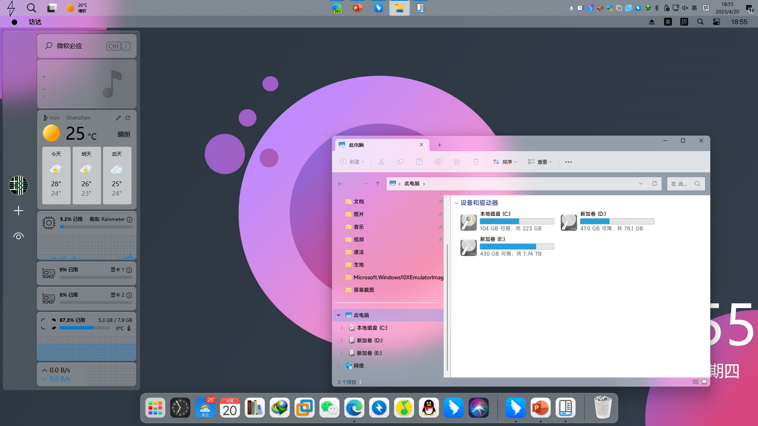Click the eye visibility icon in sidebar

[19, 236]
